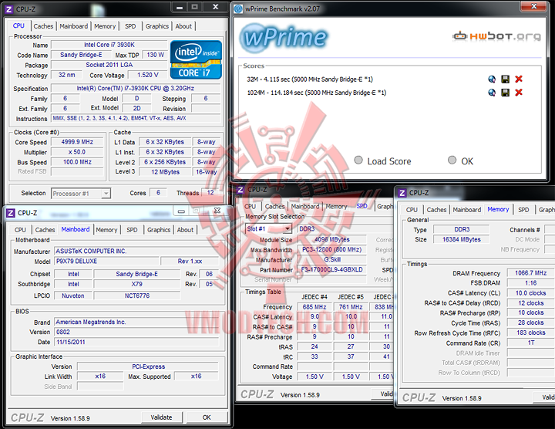Select the OK radio button in wPrime
The width and height of the screenshot is (555, 429).
(x=452, y=160)
